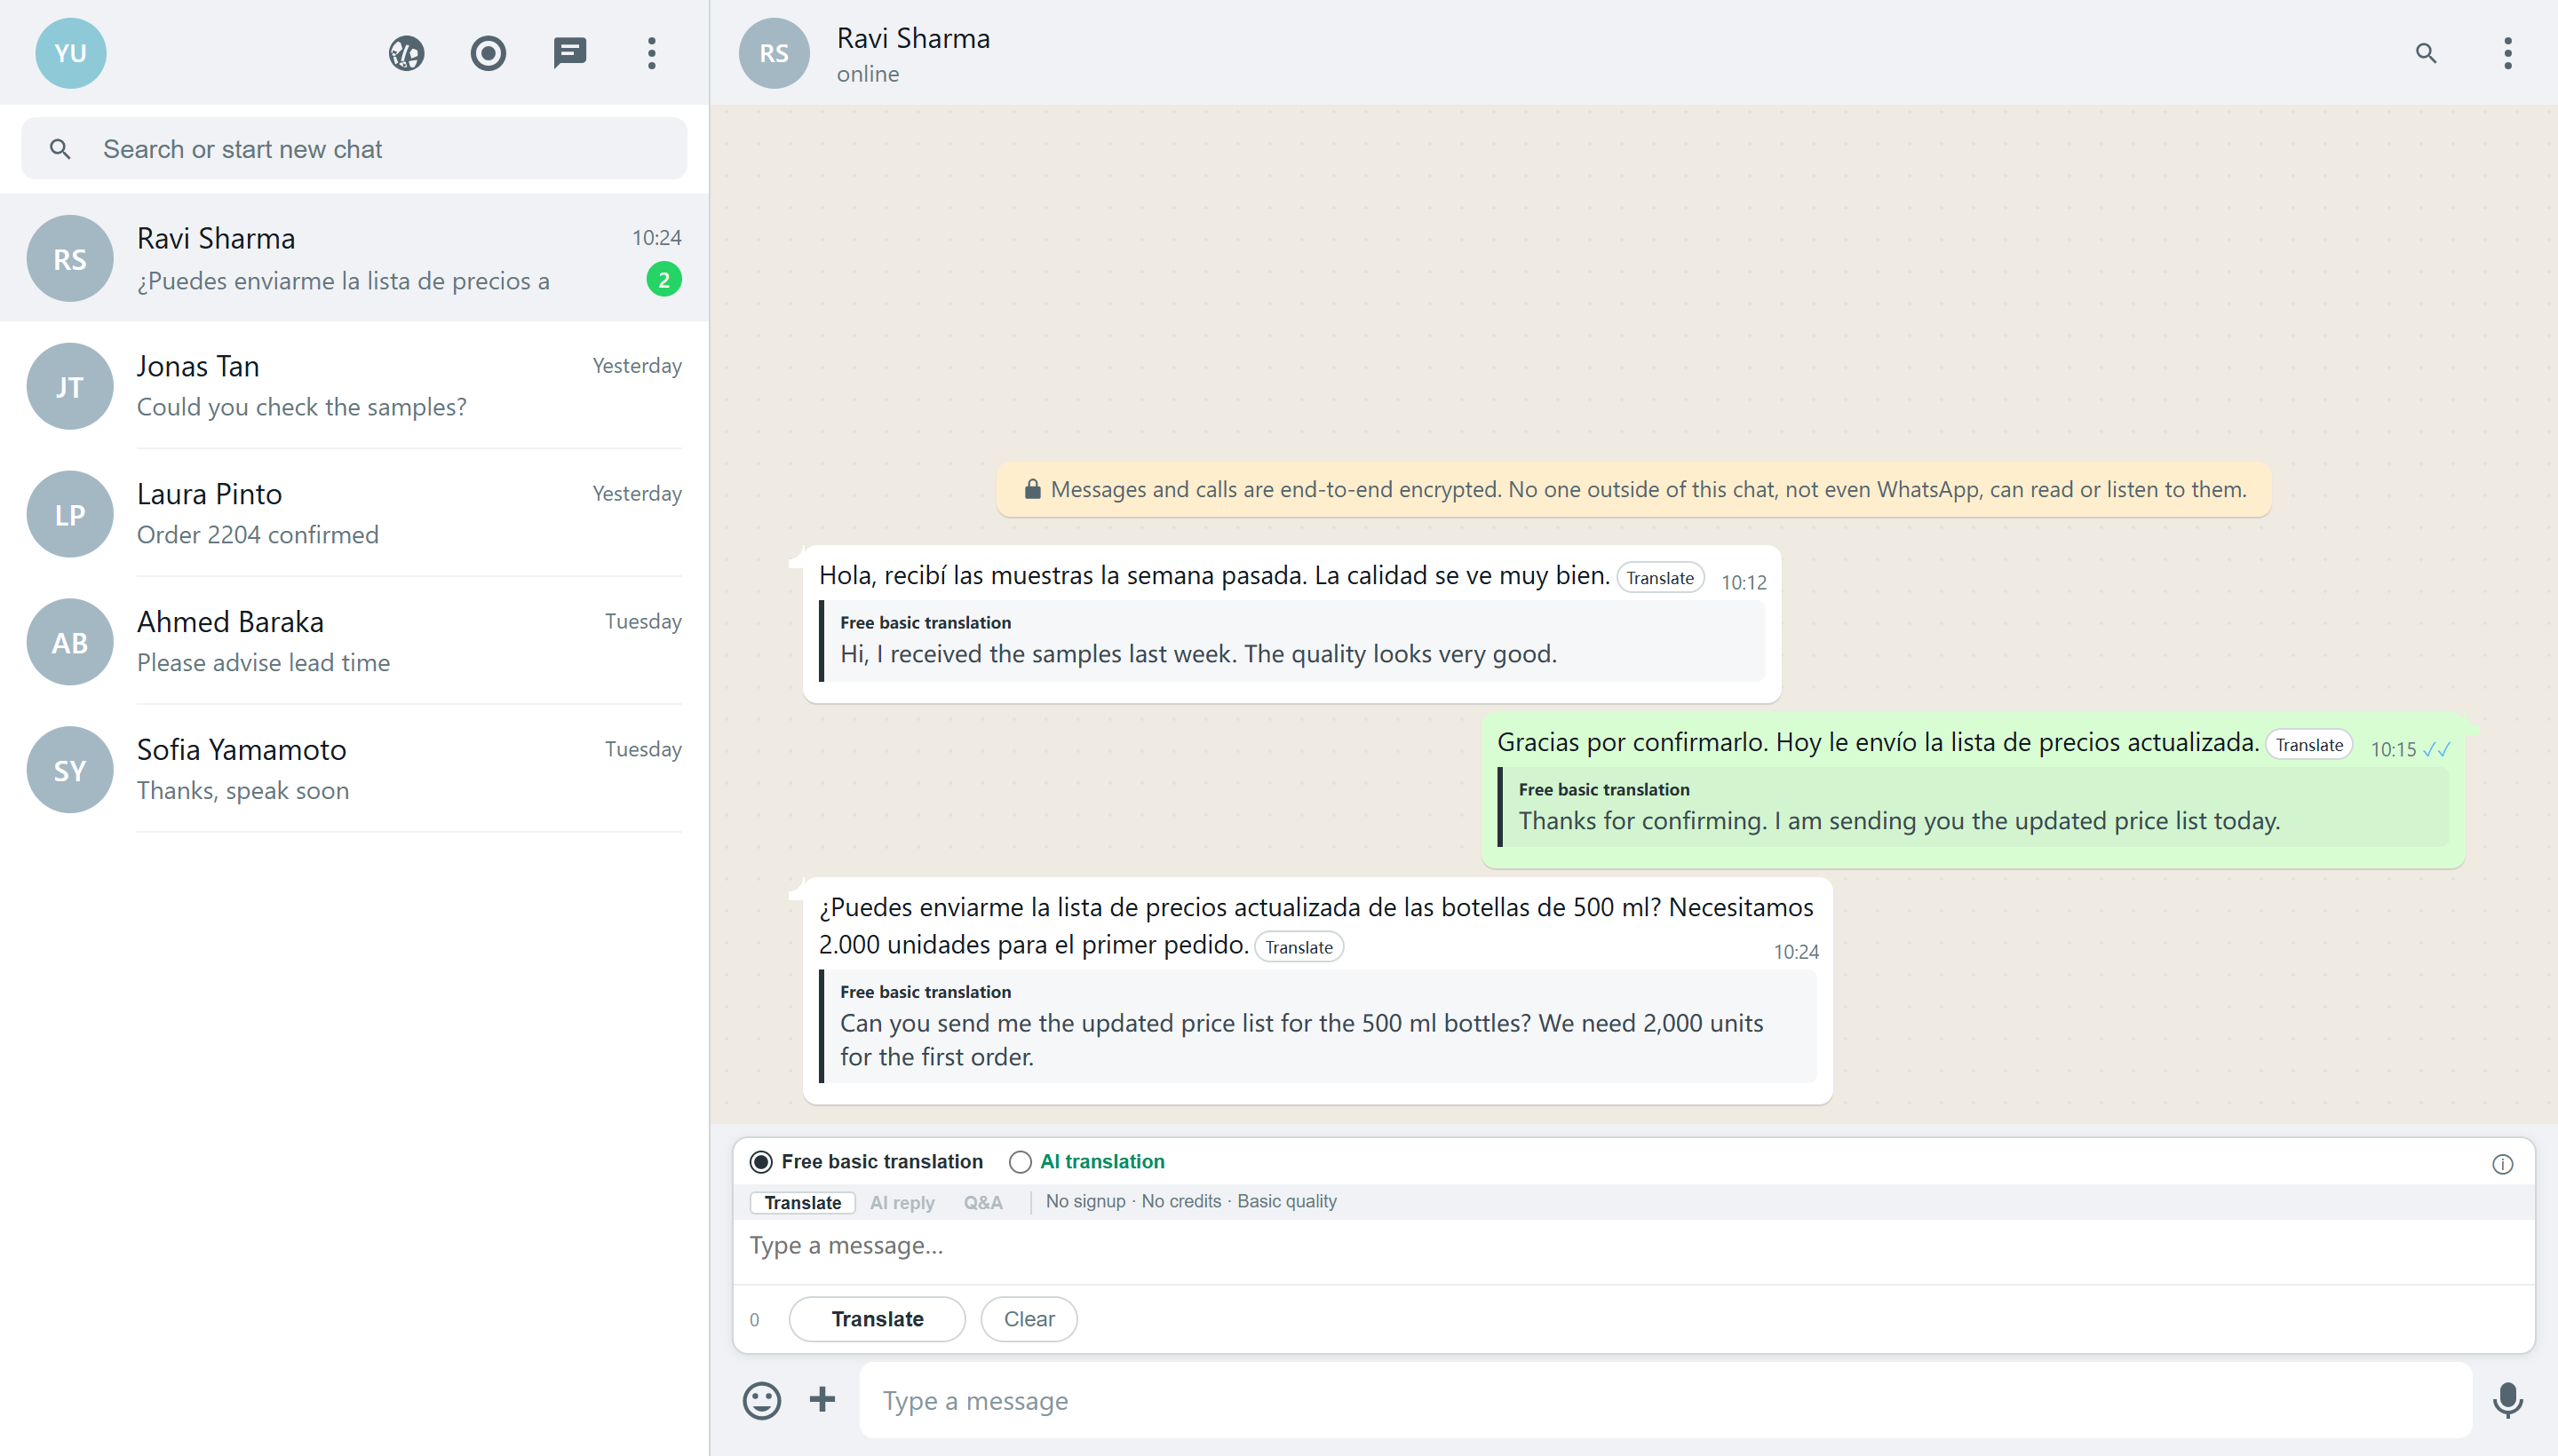Viewport: 2558px width, 1456px height.
Task: Search within Ravi Sharma conversation
Action: 2426,53
